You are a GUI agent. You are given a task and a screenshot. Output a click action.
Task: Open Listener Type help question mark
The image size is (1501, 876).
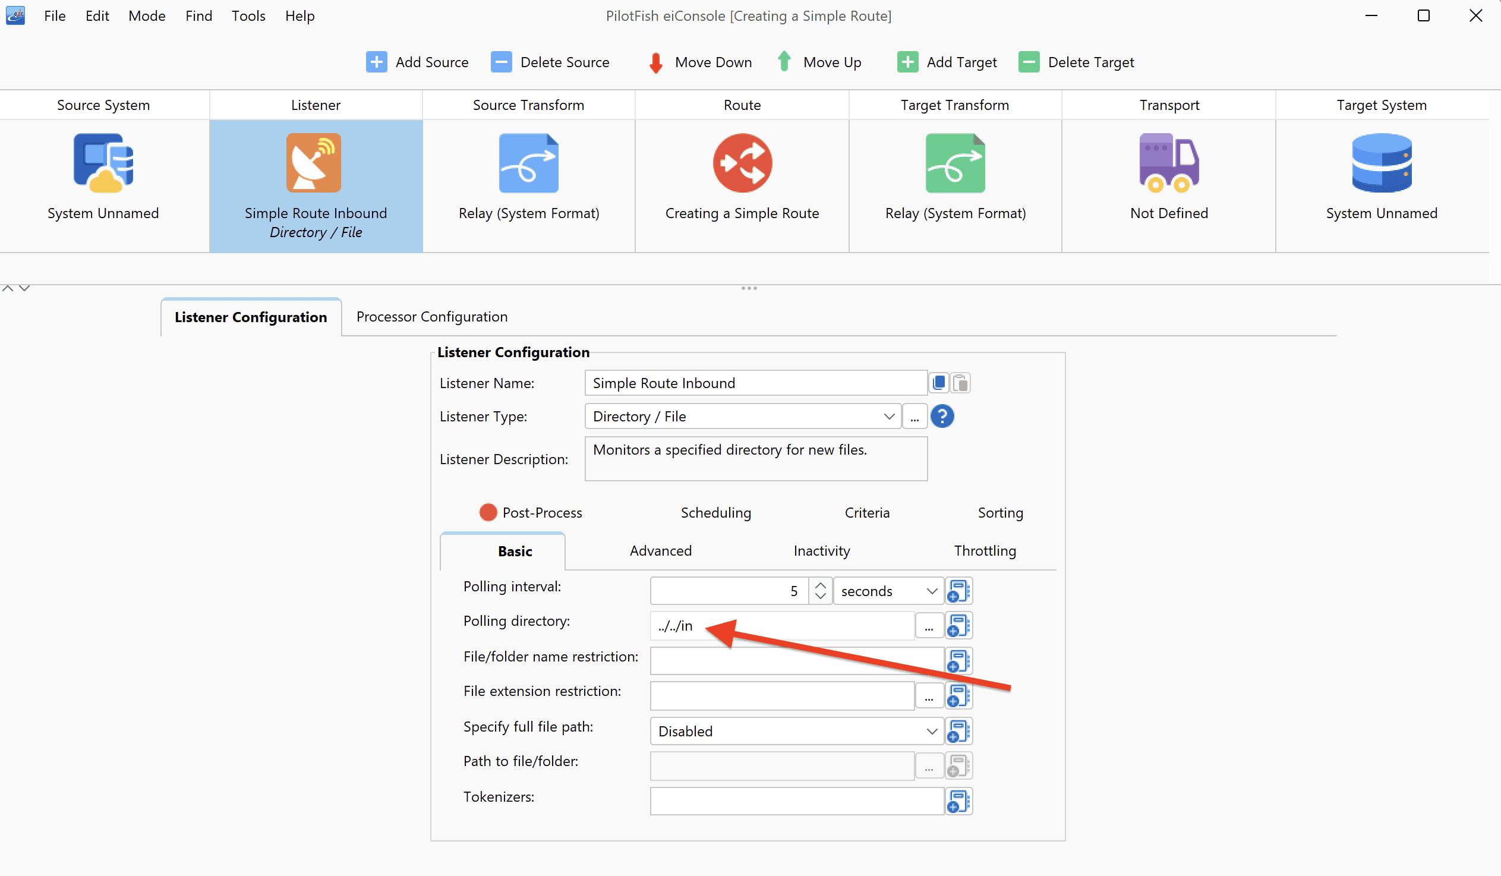click(x=942, y=416)
